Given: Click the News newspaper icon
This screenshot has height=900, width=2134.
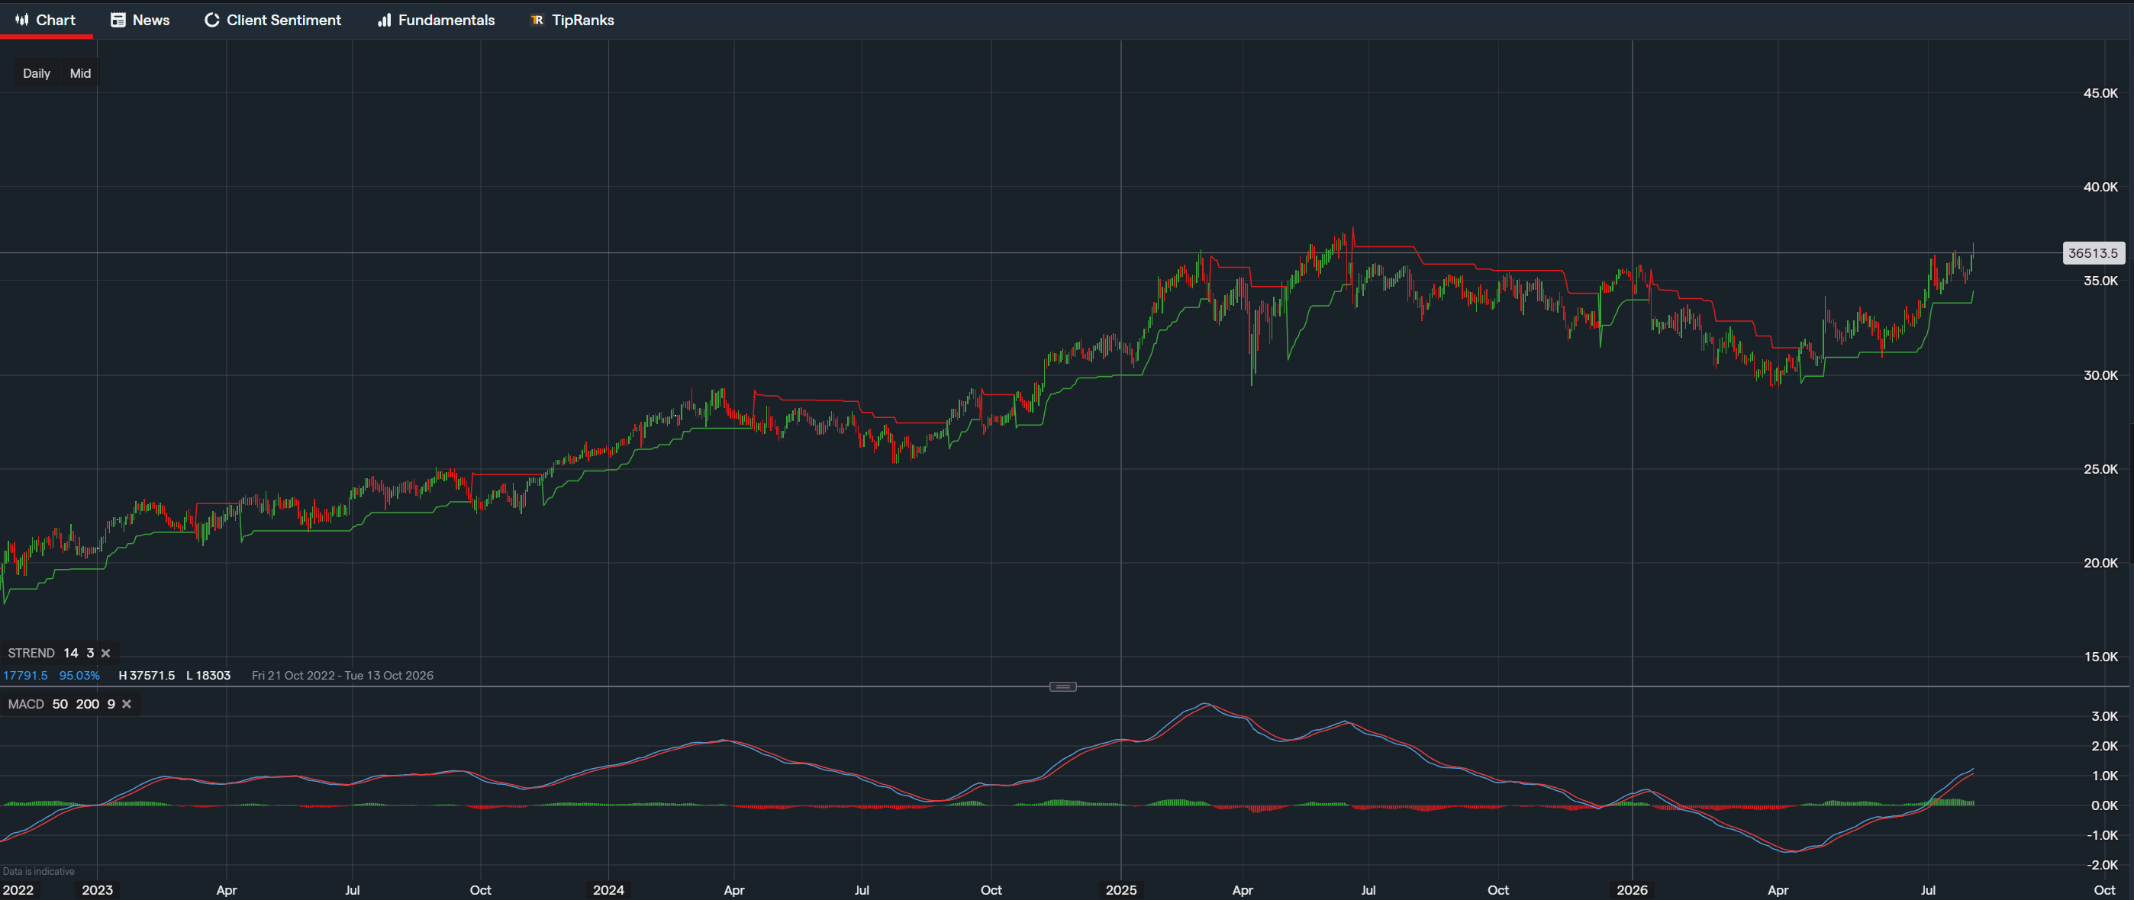Looking at the screenshot, I should coord(118,20).
